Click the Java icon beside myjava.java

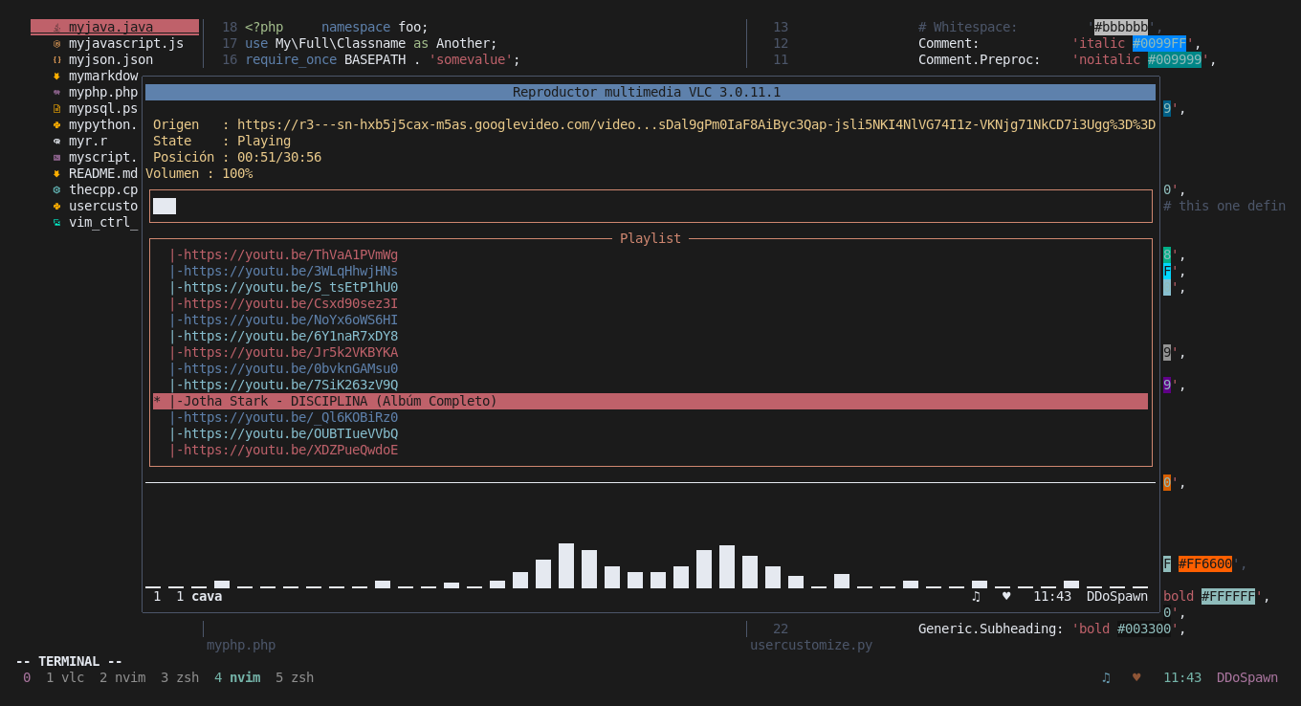coord(56,27)
